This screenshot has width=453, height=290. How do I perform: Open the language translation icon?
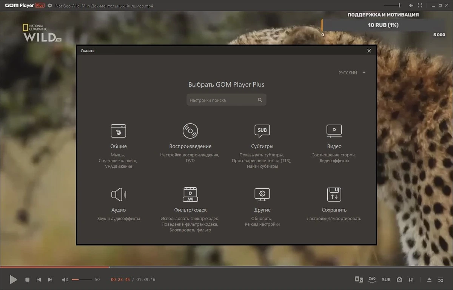click(359, 279)
